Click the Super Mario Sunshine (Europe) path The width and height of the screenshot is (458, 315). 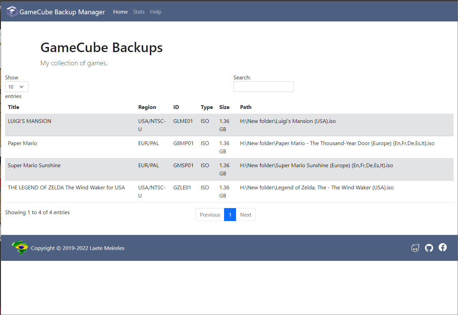pos(316,166)
